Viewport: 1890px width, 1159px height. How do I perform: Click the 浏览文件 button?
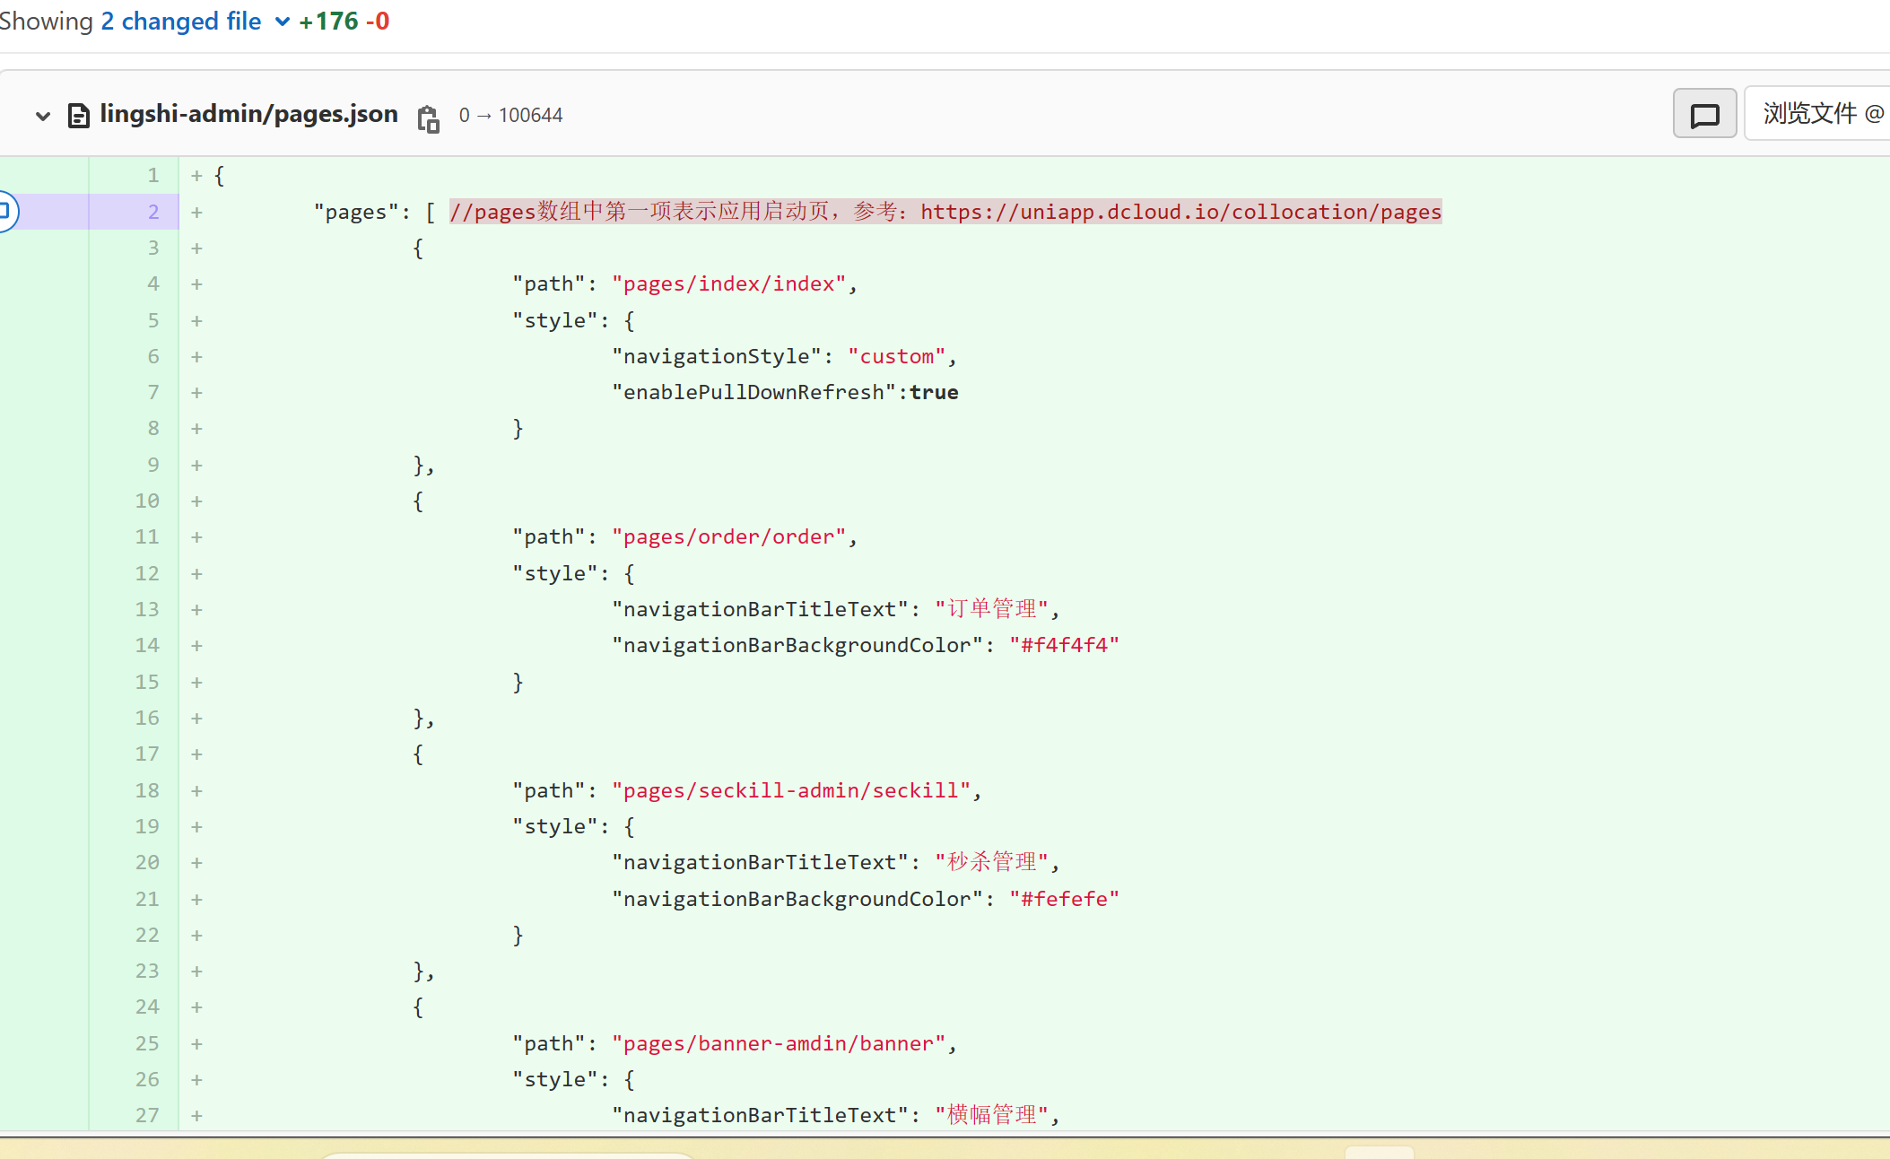coord(1821,114)
